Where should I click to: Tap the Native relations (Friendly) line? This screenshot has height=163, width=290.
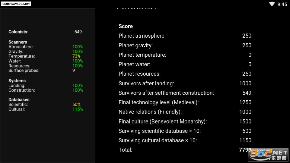[185, 112]
